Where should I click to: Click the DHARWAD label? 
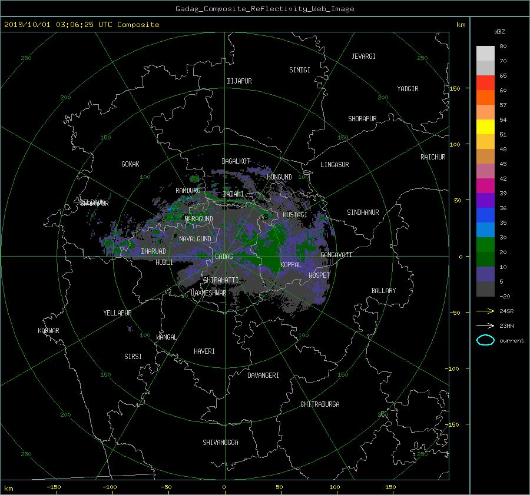pos(153,251)
